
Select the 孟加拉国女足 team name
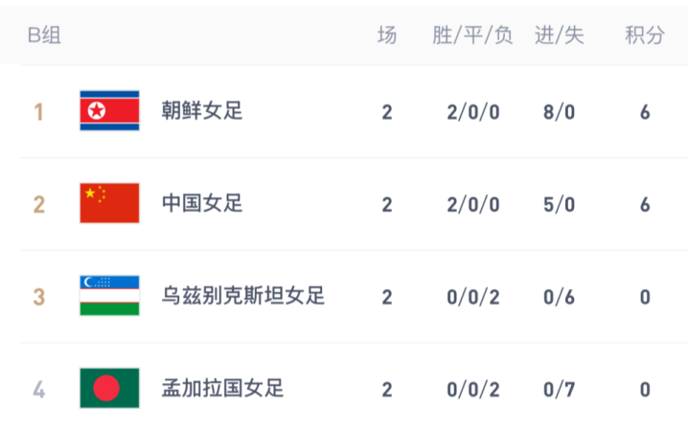tap(223, 389)
